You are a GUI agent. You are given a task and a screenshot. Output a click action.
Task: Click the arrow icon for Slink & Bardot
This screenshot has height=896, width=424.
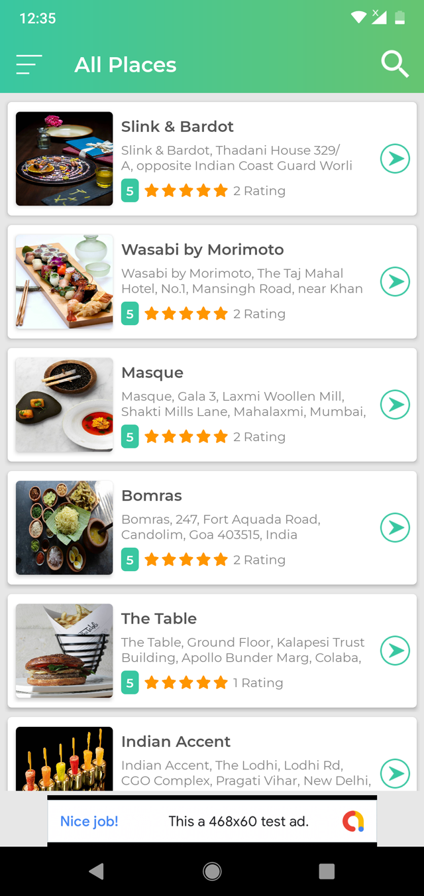pyautogui.click(x=395, y=159)
